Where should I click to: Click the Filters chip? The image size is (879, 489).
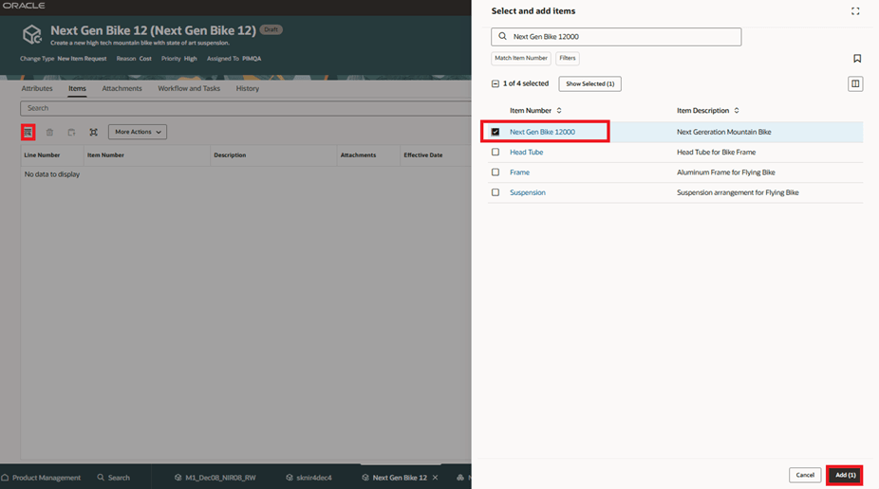[568, 58]
